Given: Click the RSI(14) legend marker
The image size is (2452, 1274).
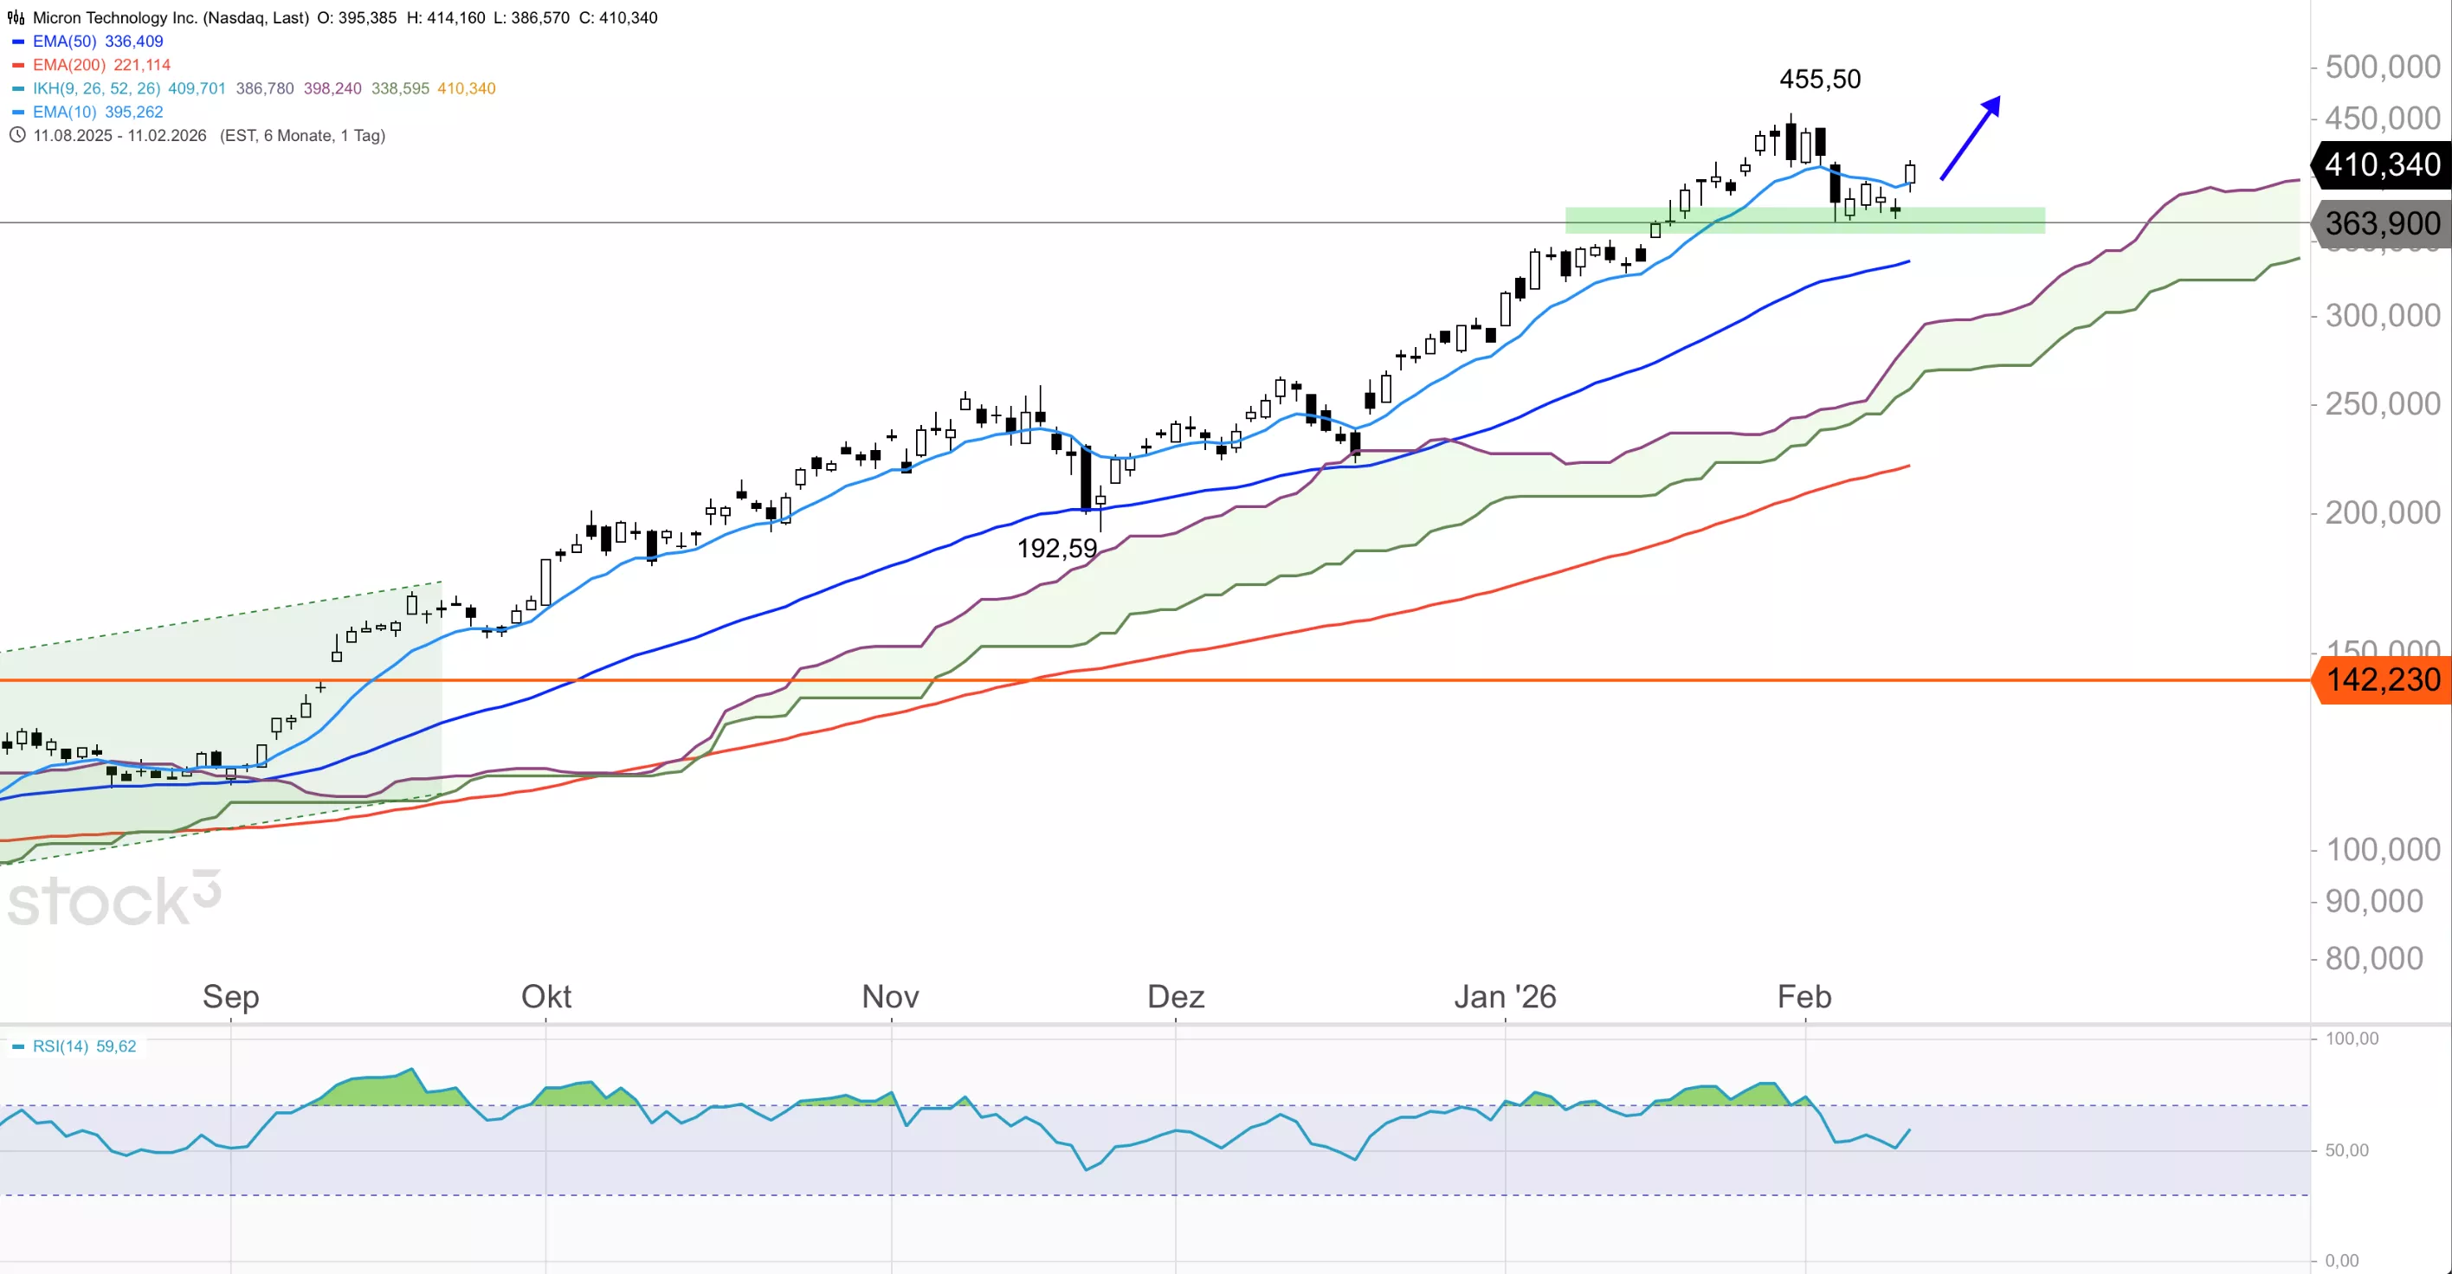Looking at the screenshot, I should (18, 1046).
